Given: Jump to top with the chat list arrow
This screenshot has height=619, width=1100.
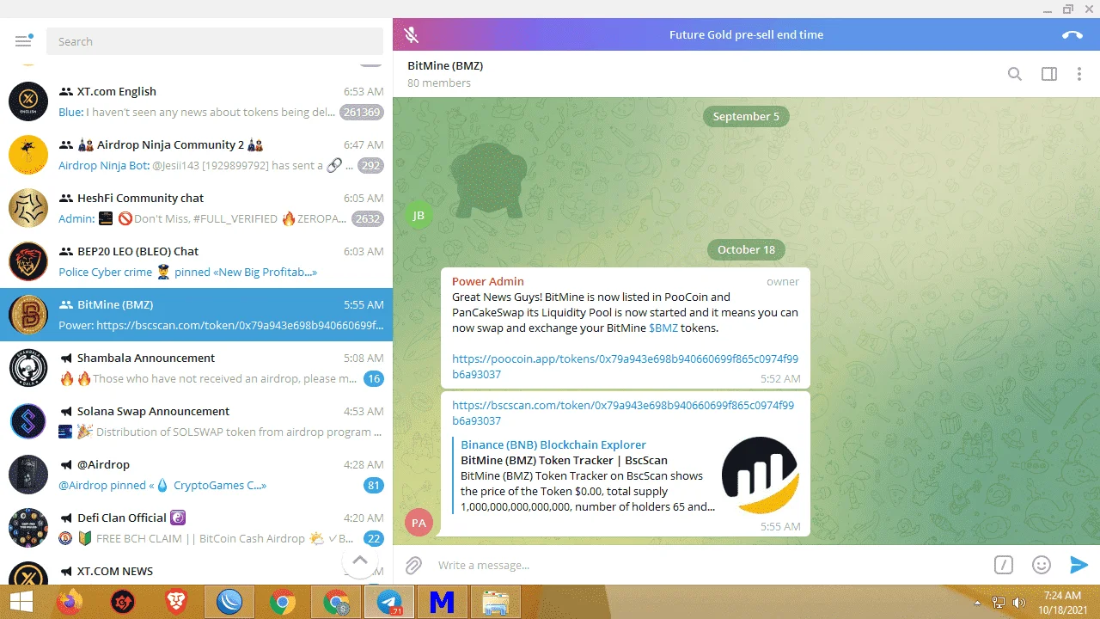Looking at the screenshot, I should (x=360, y=561).
